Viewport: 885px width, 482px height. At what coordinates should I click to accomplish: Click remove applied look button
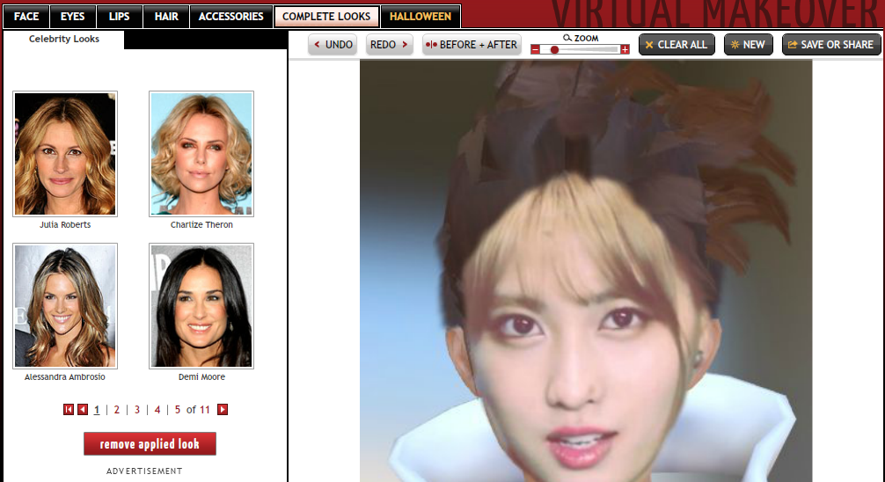[150, 443]
